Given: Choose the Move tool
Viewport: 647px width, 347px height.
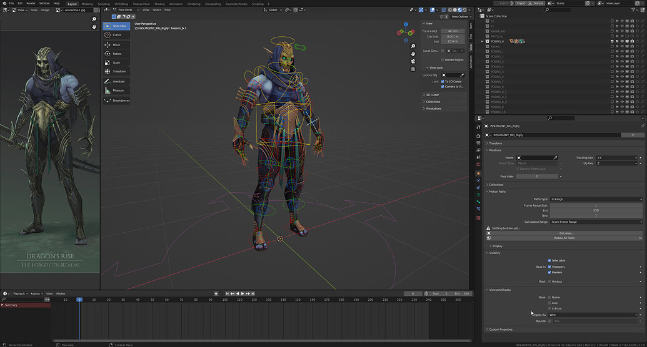Looking at the screenshot, I should tap(116, 45).
